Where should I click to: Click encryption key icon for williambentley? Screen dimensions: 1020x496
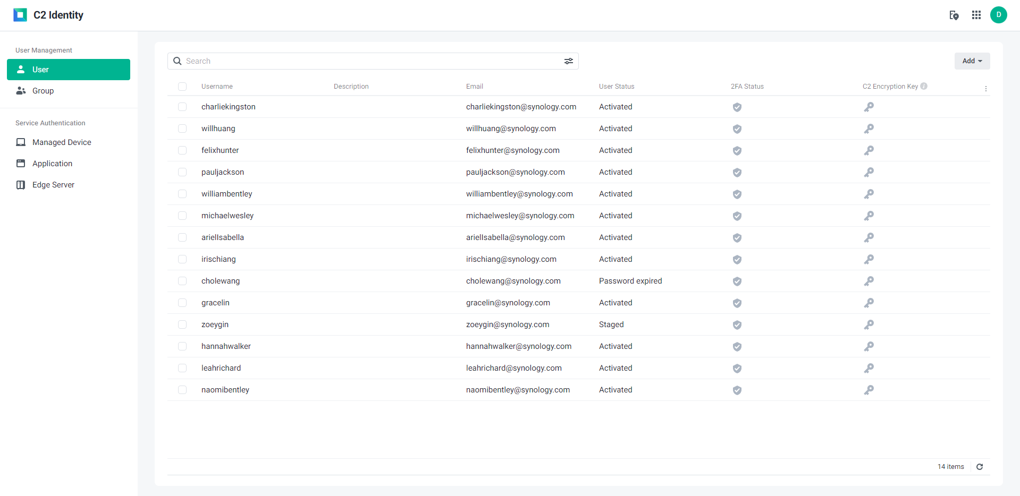869,194
